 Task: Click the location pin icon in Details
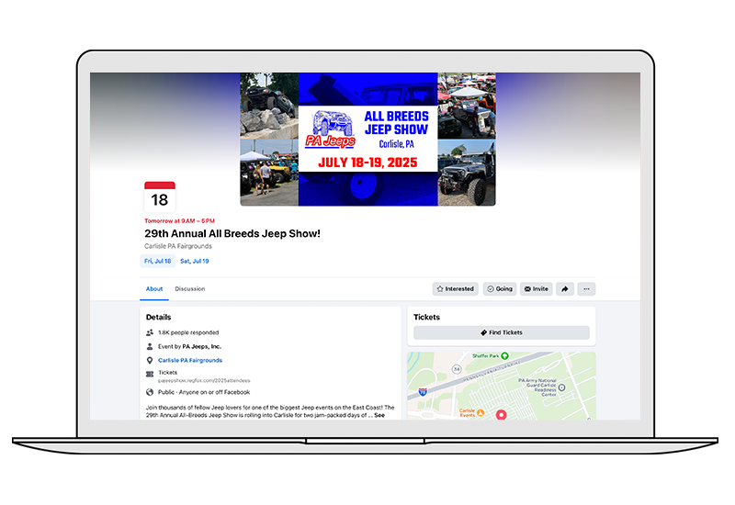coord(150,360)
